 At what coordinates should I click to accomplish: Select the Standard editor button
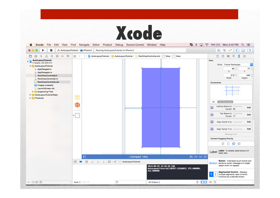(219, 50)
